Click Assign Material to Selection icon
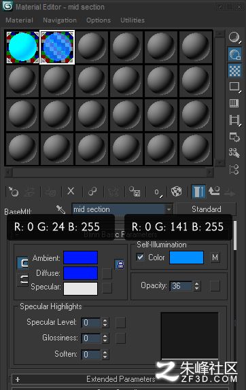The image size is (246, 390). (x=50, y=192)
